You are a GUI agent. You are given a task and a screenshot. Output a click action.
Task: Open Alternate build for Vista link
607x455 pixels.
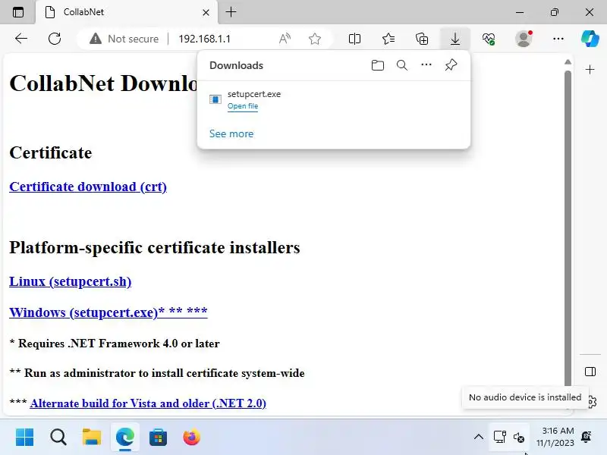tap(148, 403)
